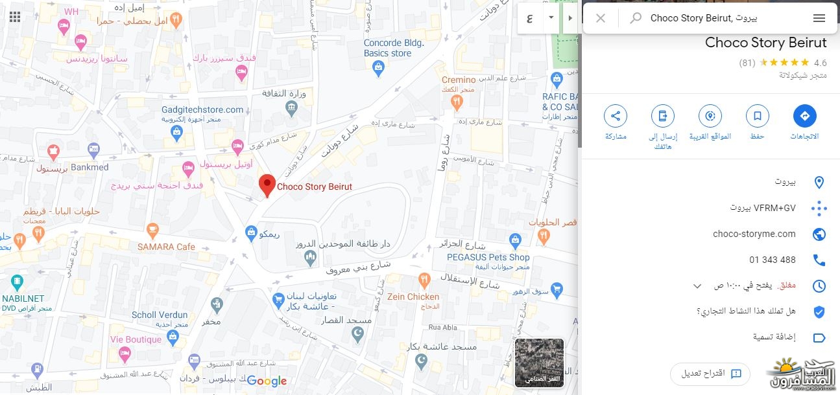Share the place with the share icon

(616, 117)
